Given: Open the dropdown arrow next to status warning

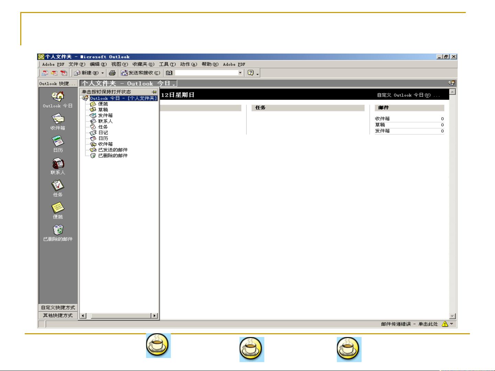Looking at the screenshot, I should (452, 324).
